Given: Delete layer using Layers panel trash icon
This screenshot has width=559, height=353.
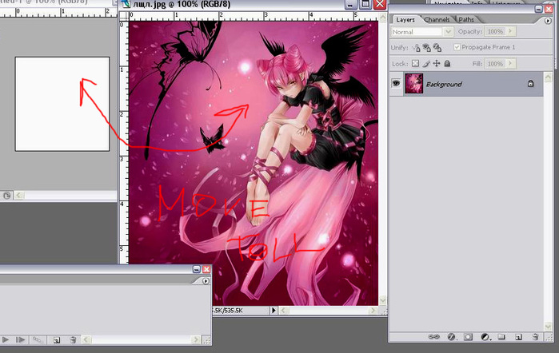Looking at the screenshot, I should tap(535, 336).
